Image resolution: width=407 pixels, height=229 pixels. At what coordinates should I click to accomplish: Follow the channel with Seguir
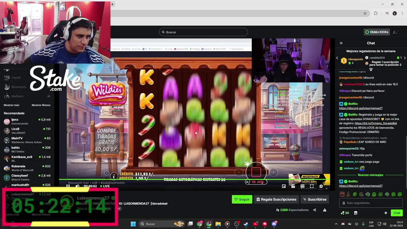click(x=242, y=199)
